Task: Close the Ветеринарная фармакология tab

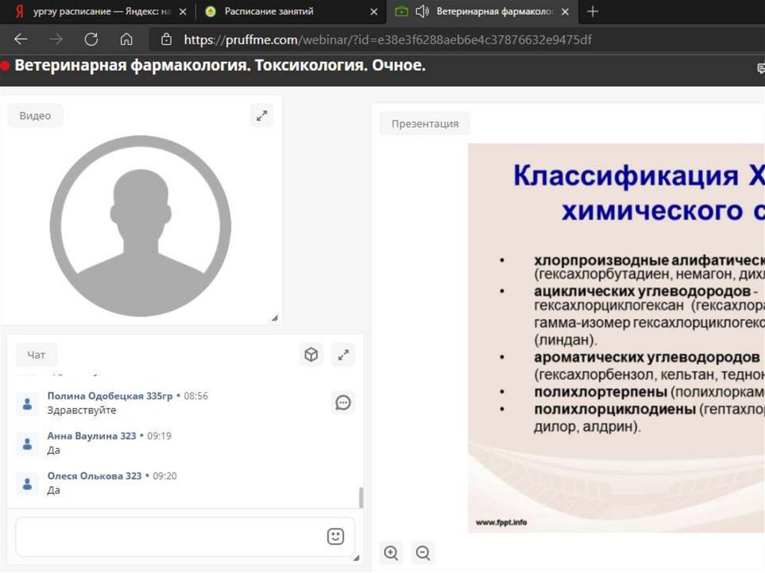Action: pyautogui.click(x=566, y=12)
